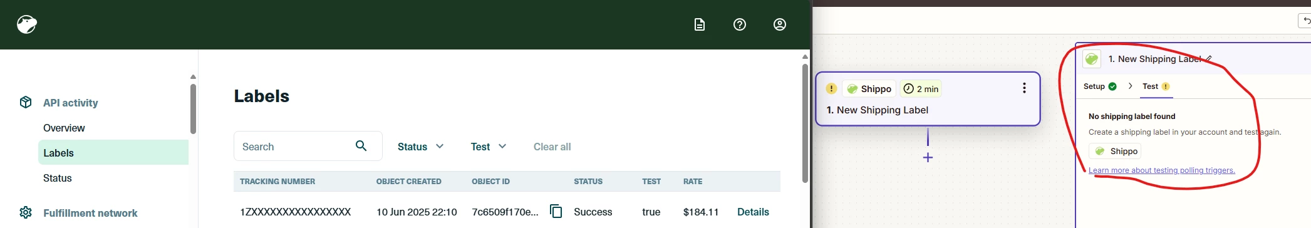Open the help question mark icon

(740, 24)
